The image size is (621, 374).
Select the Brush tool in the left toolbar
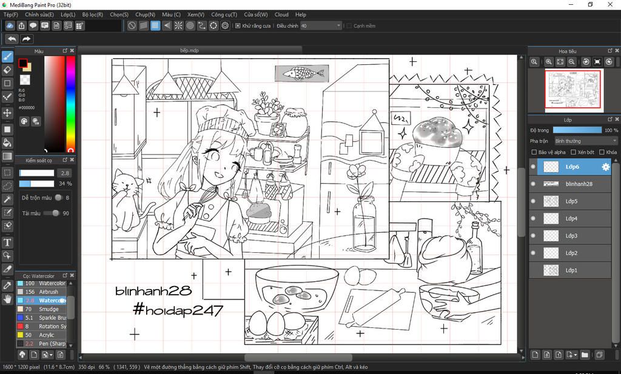coord(7,56)
